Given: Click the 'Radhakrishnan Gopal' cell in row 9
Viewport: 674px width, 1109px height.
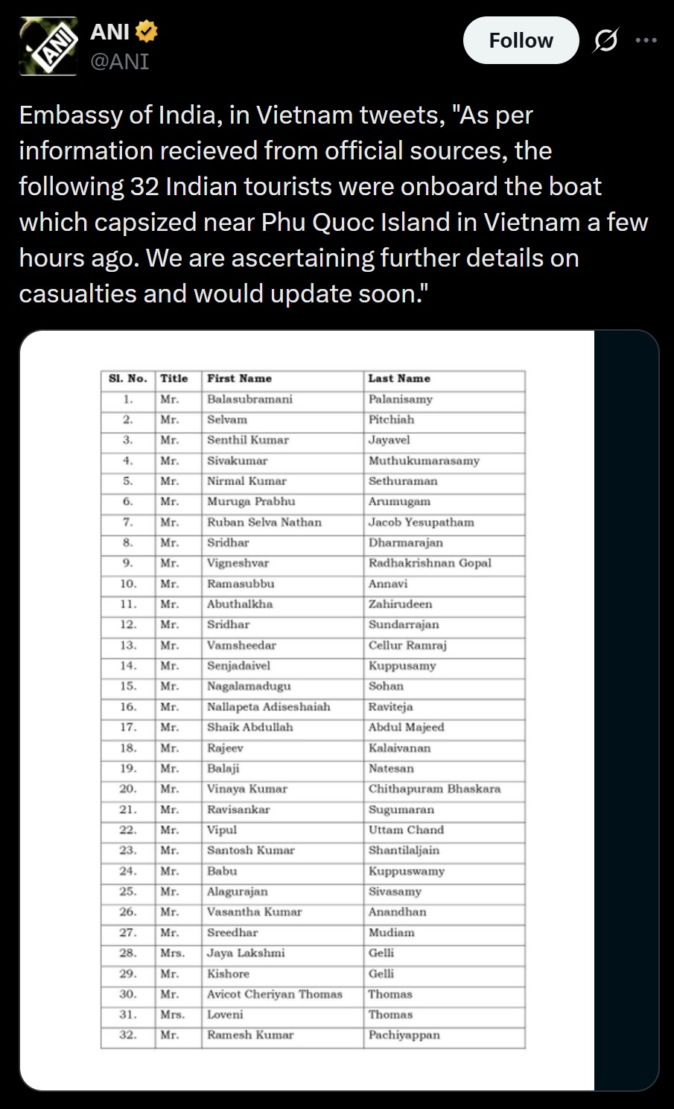Looking at the screenshot, I should 430,564.
